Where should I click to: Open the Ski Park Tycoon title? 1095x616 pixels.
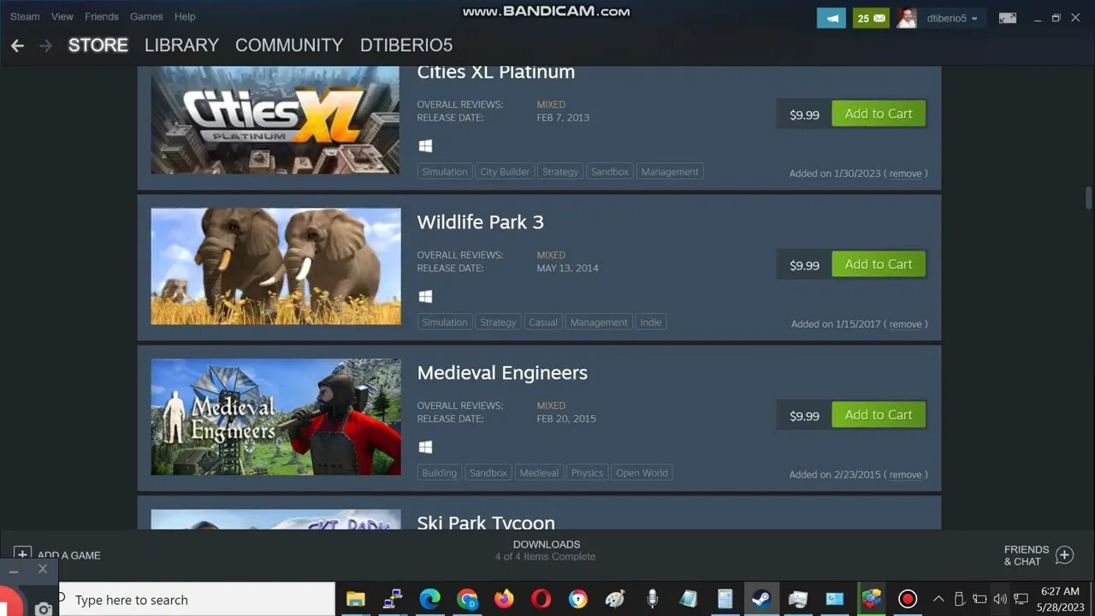click(486, 521)
